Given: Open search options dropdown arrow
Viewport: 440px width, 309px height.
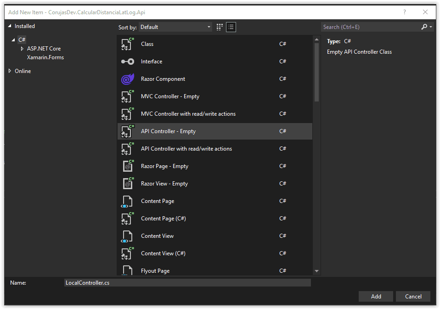Looking at the screenshot, I should click(x=431, y=27).
